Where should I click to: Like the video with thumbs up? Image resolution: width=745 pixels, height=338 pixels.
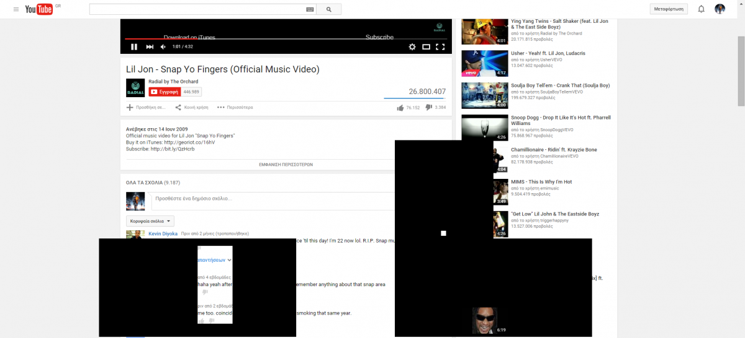[x=400, y=108]
